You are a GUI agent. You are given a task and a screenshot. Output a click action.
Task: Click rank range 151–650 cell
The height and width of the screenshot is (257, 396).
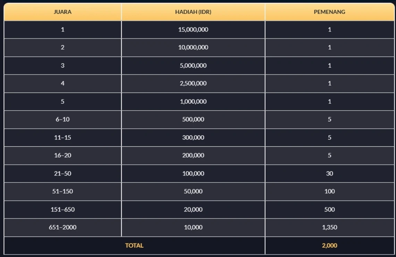click(x=62, y=209)
